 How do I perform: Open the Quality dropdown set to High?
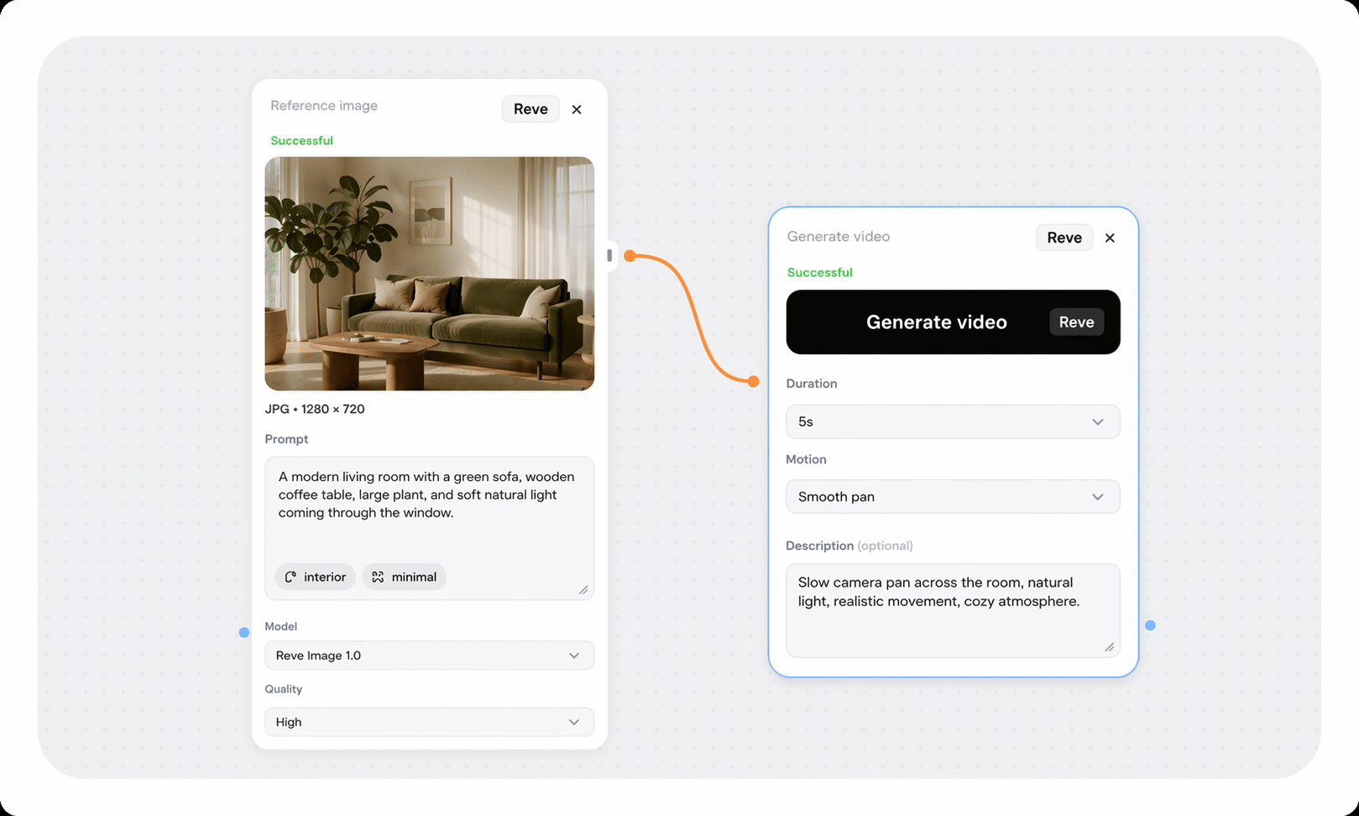point(429,722)
